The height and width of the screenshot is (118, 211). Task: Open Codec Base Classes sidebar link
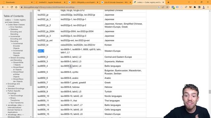coord(16,25)
